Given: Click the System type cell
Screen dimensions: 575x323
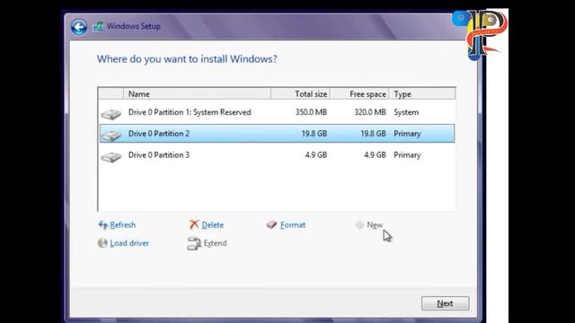Looking at the screenshot, I should coord(406,112).
